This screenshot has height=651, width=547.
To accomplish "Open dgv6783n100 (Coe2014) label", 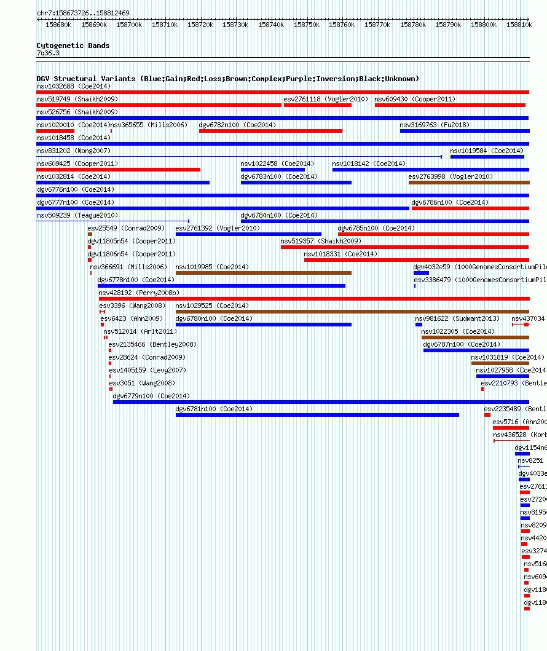I will 279,176.
